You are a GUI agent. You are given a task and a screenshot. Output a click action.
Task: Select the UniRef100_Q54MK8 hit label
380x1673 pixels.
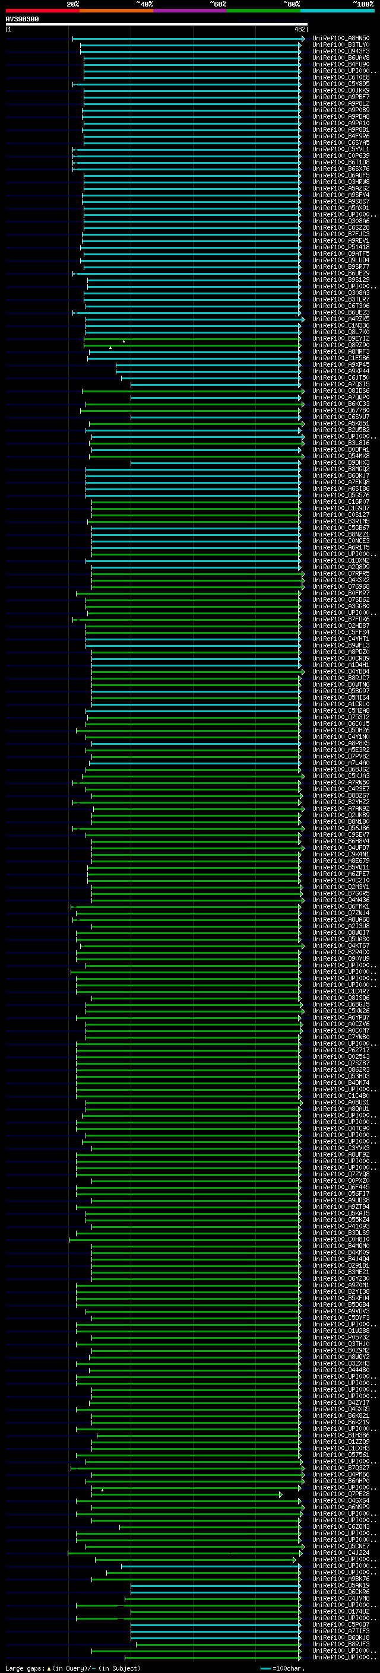(341, 456)
